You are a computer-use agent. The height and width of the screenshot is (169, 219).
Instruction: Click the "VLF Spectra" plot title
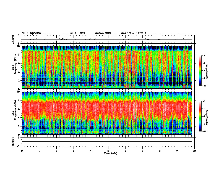[31, 33]
